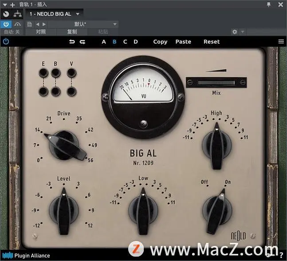
Task: Open the 默认 preset dropdown
Action: tap(83, 24)
